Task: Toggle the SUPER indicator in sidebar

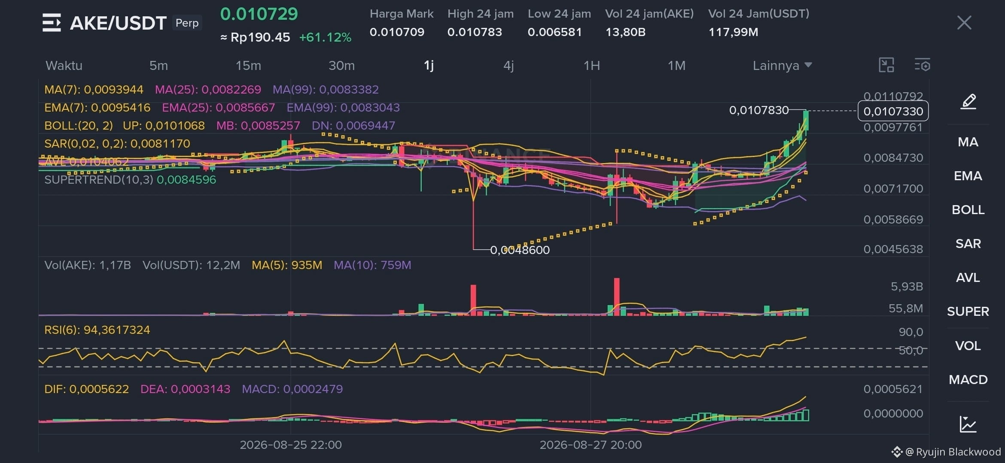Action: 968,312
